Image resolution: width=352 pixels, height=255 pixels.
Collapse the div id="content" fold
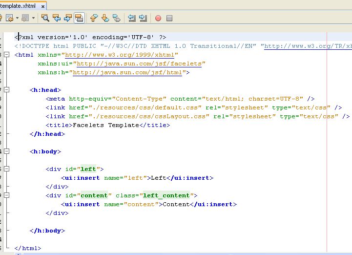click(7, 195)
